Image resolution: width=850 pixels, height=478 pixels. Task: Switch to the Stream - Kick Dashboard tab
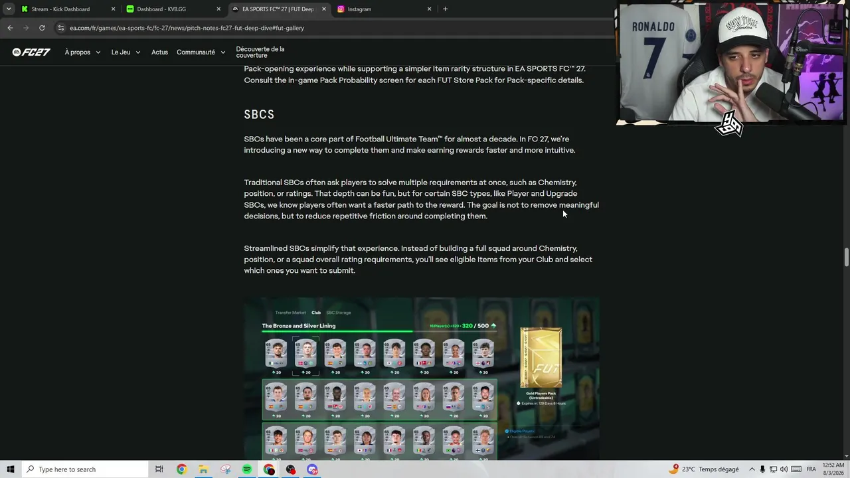click(x=68, y=9)
